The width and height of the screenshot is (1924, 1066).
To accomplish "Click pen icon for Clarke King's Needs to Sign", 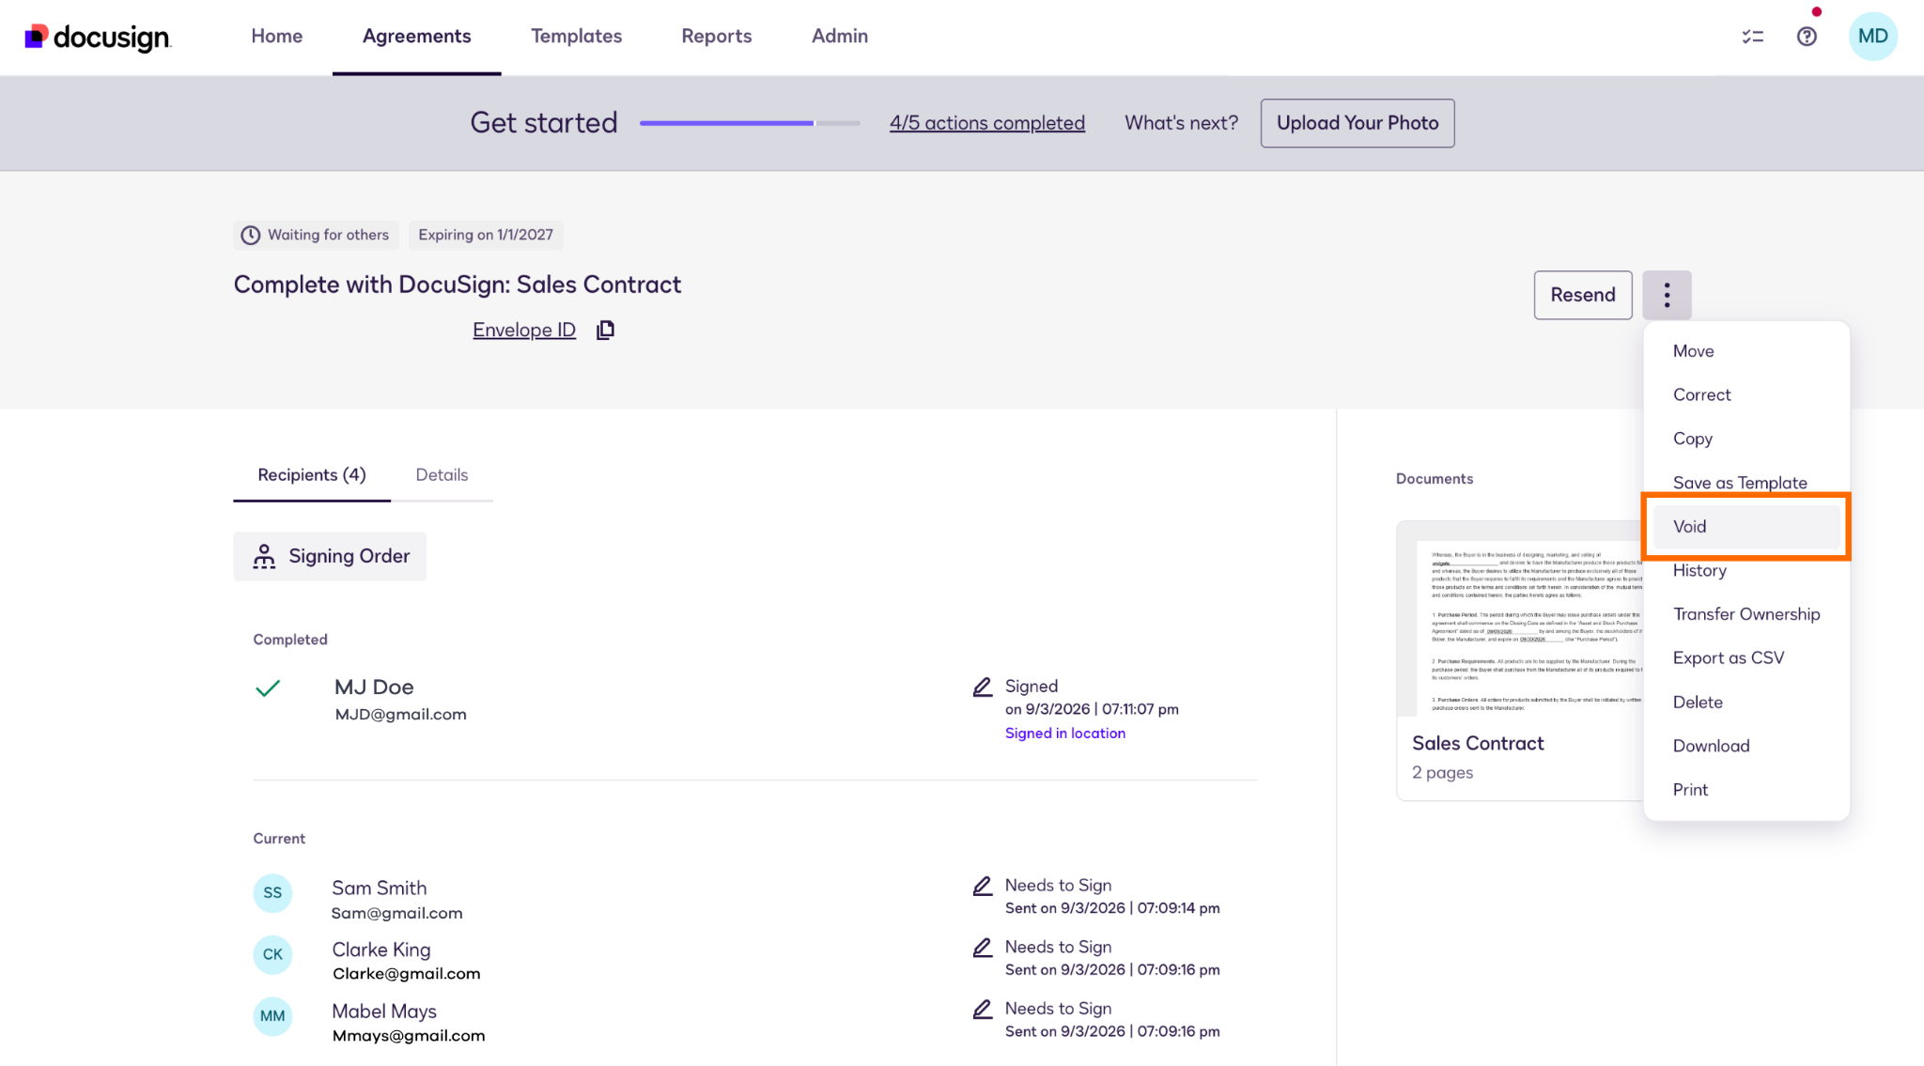I will pos(983,948).
